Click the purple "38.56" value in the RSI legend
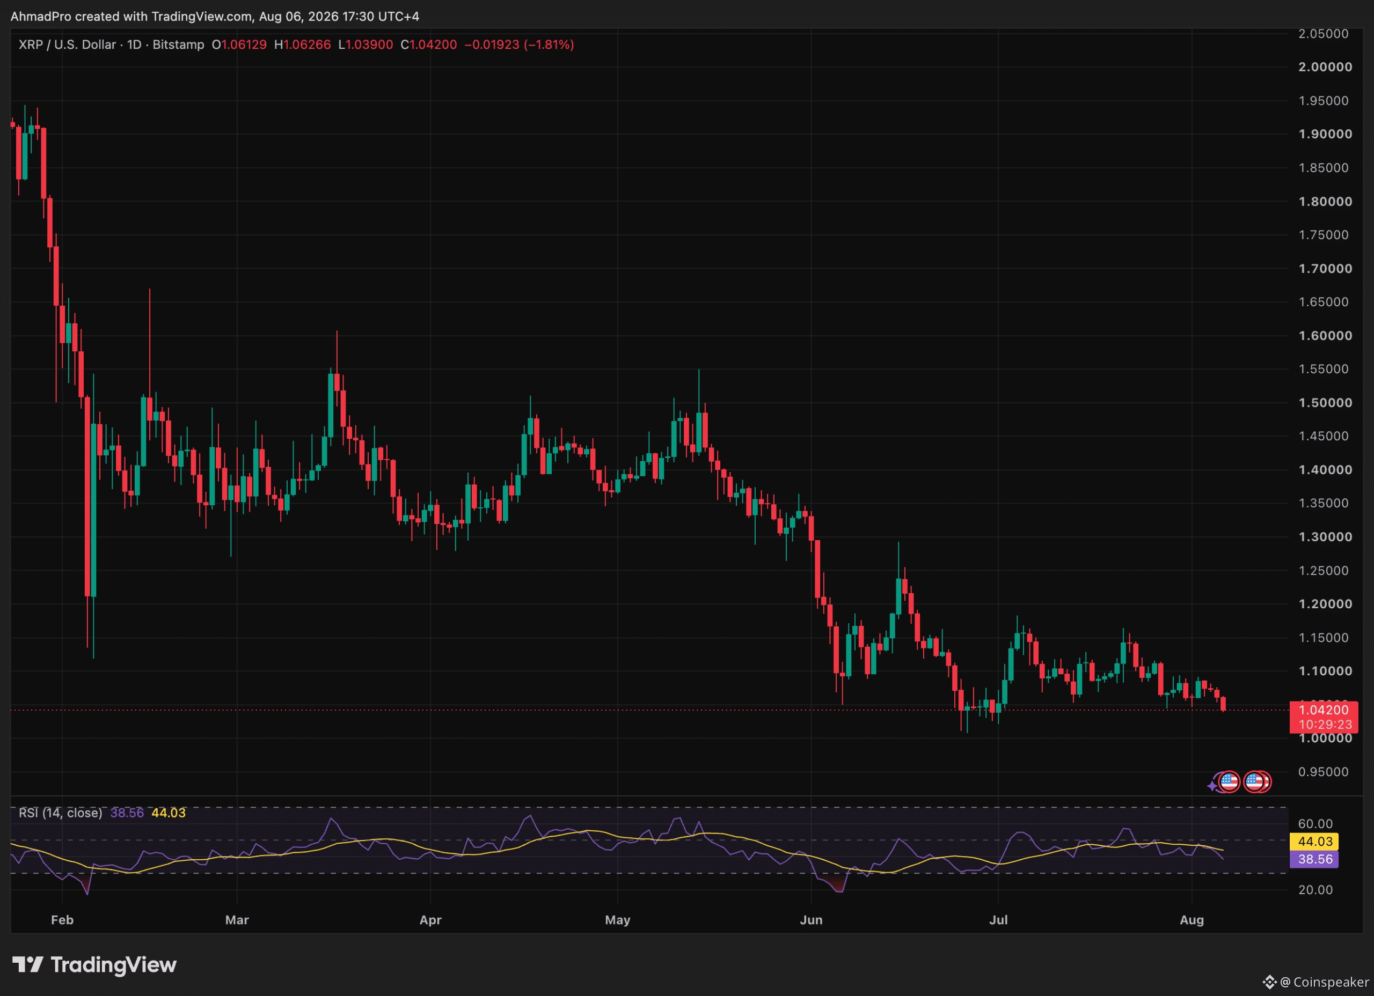Viewport: 1374px width, 996px height. (127, 813)
